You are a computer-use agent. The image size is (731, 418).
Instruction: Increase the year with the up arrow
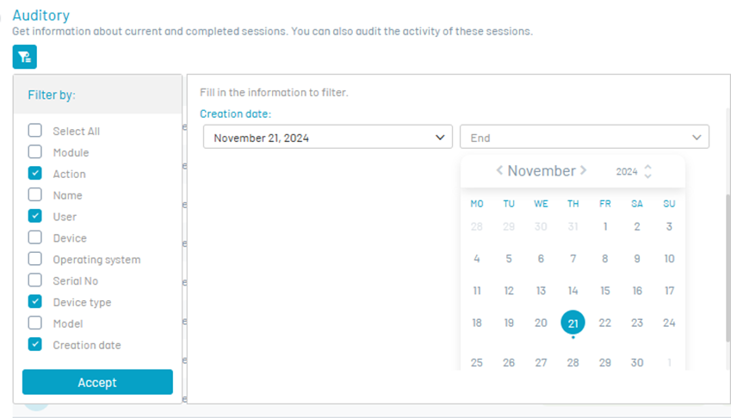point(648,167)
